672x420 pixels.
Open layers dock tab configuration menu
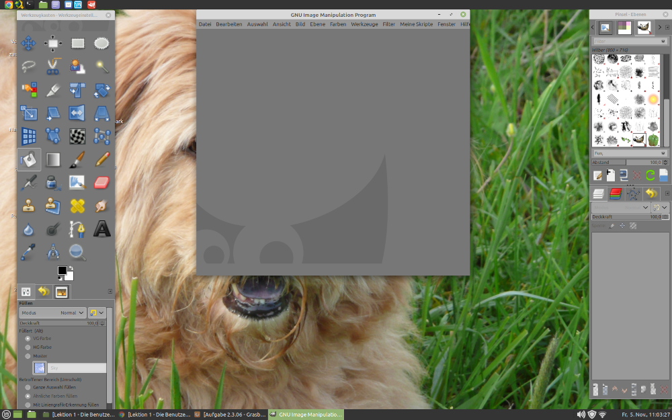point(667,194)
